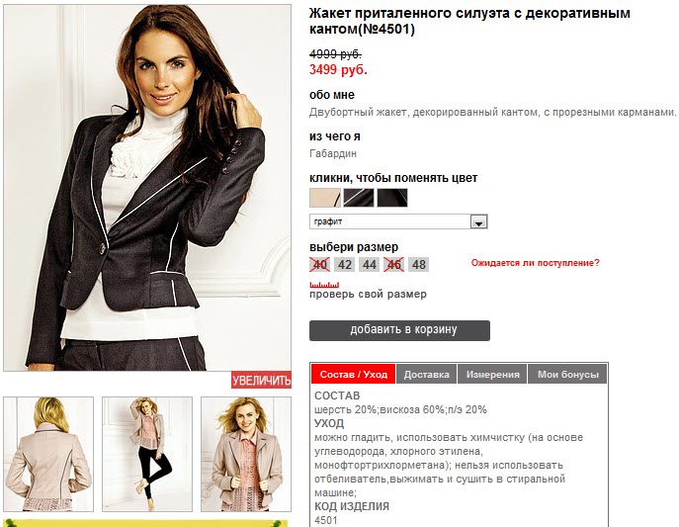Viewport: 679px width, 527px height.
Task: Switch to the Мои бонусы tab
Action: coord(567,375)
